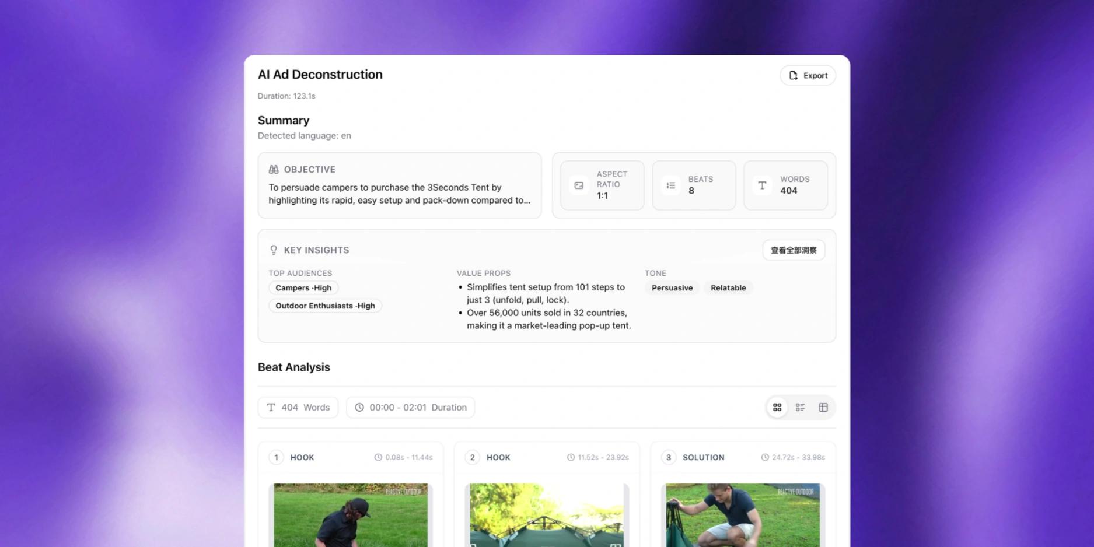Select the Outdoor Enthusiasts High tag
1094x547 pixels.
[325, 306]
